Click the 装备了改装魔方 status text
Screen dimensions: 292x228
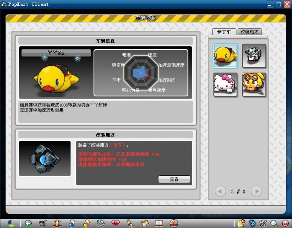103,145
